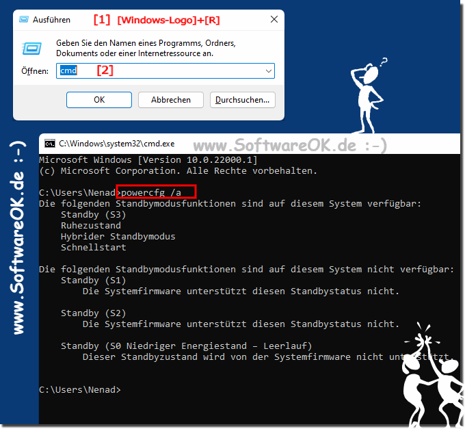Click the cmd.exe icon in console title bar
465x429 pixels.
tap(50, 144)
